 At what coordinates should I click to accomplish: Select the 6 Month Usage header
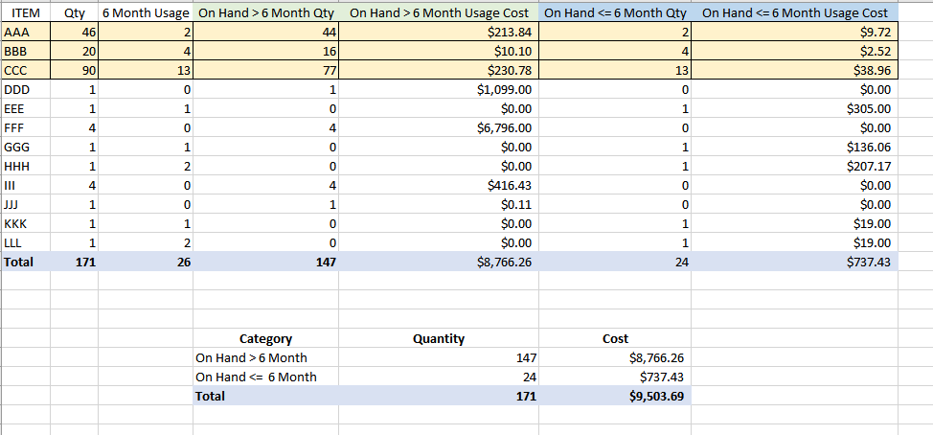(x=146, y=13)
